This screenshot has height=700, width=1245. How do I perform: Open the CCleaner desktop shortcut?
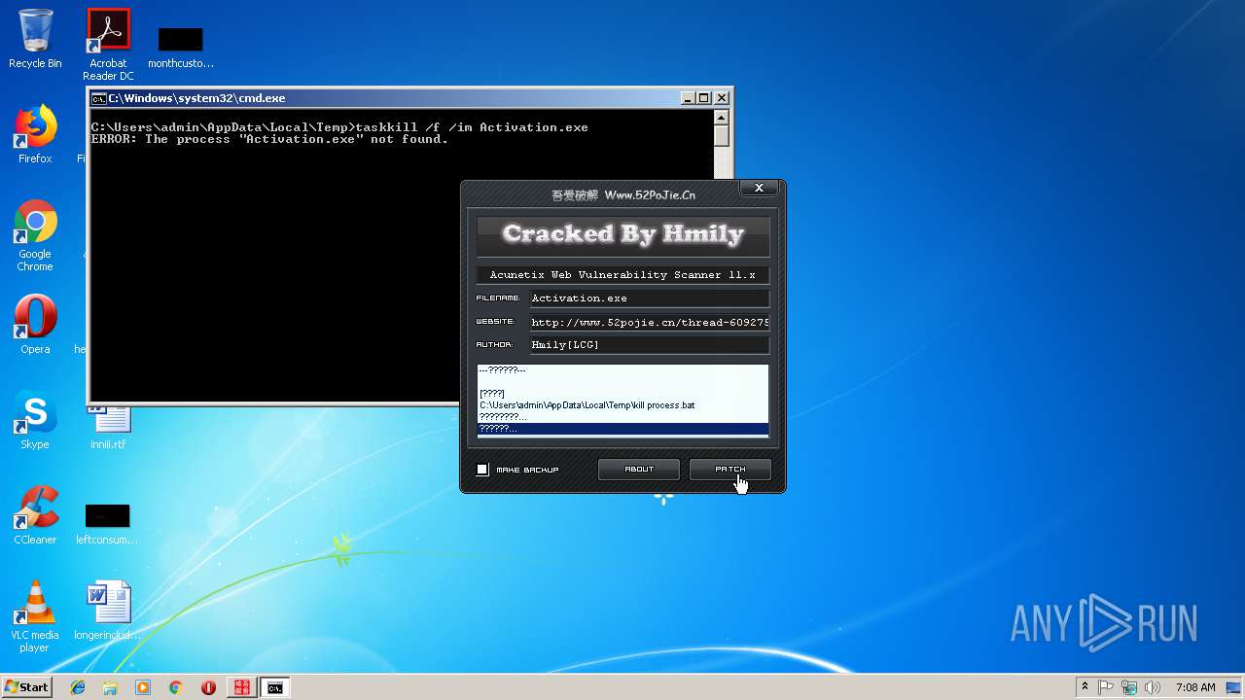coord(35,515)
